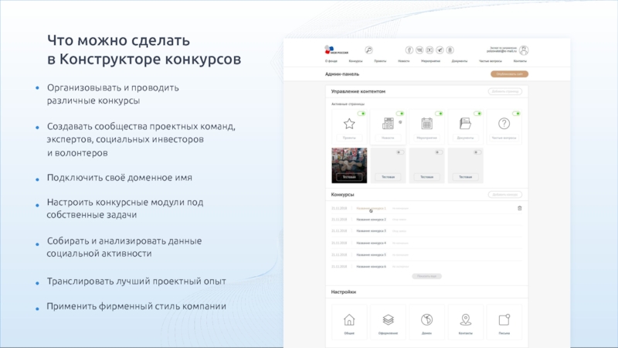Open Домен settings with the globe icon
The height and width of the screenshot is (348, 618).
pyautogui.click(x=426, y=320)
